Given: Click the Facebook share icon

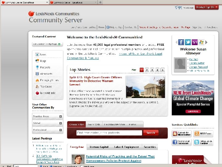Looking at the screenshot, I should click(x=181, y=42).
